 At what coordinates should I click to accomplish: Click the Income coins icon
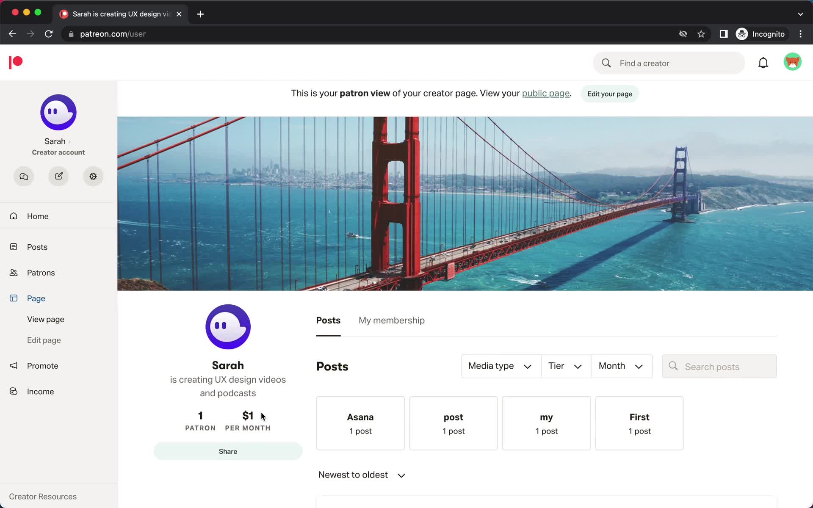pos(14,392)
